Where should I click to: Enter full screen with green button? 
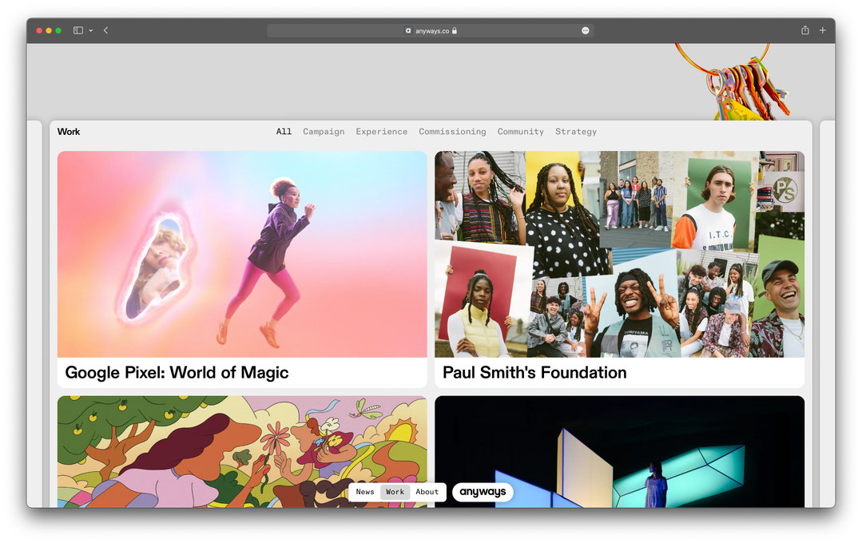58,31
